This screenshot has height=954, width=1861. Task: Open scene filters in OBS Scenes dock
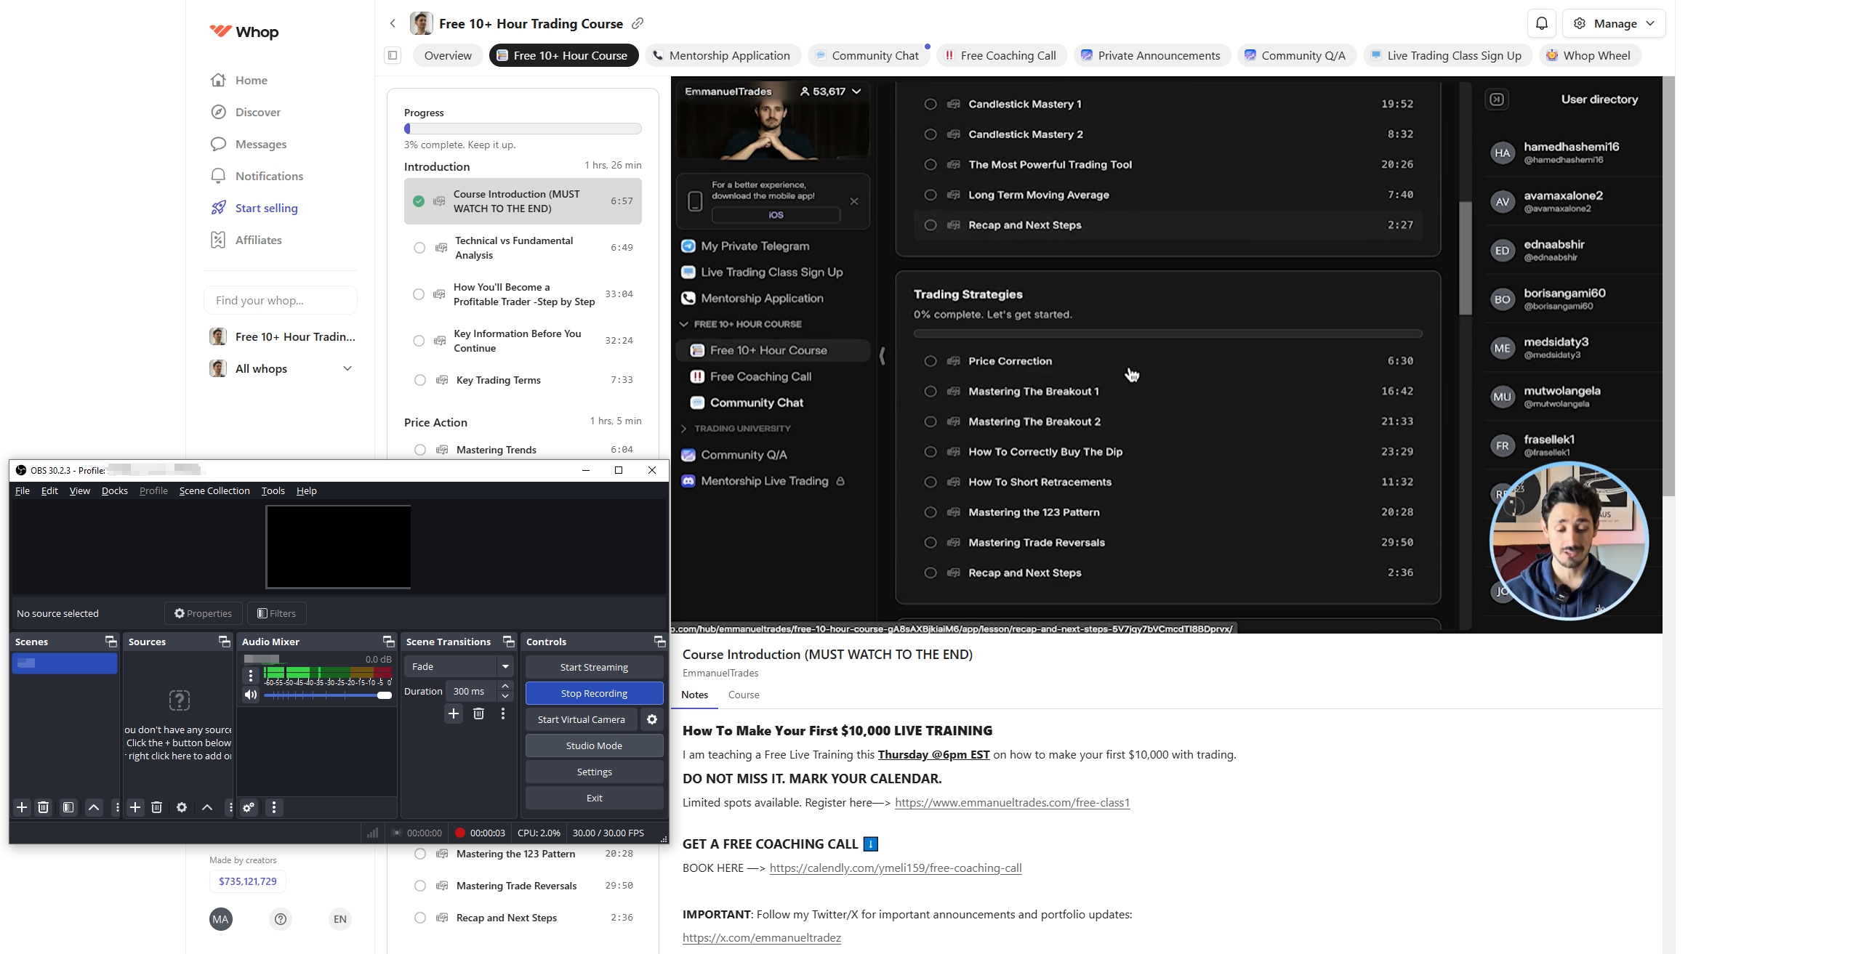point(68,807)
